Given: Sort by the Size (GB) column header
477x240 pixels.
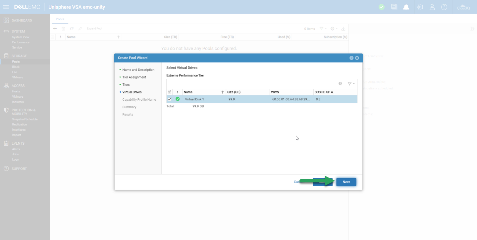Looking at the screenshot, I should [x=248, y=92].
